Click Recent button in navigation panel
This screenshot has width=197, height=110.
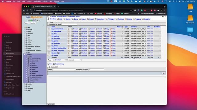click(x=26, y=23)
